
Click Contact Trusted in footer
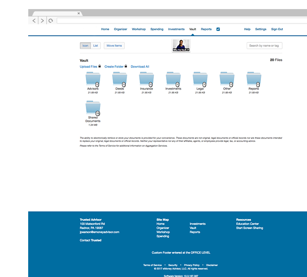click(91, 240)
